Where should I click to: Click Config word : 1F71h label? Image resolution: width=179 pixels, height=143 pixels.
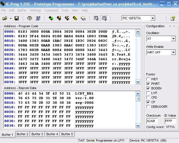[x=160, y=127]
